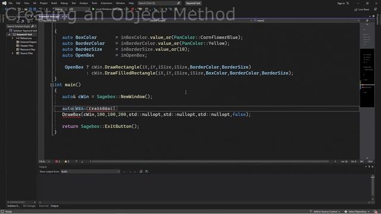Click the notifications bell in status bar
Image resolution: width=381 pixels, height=214 pixels.
point(376,212)
